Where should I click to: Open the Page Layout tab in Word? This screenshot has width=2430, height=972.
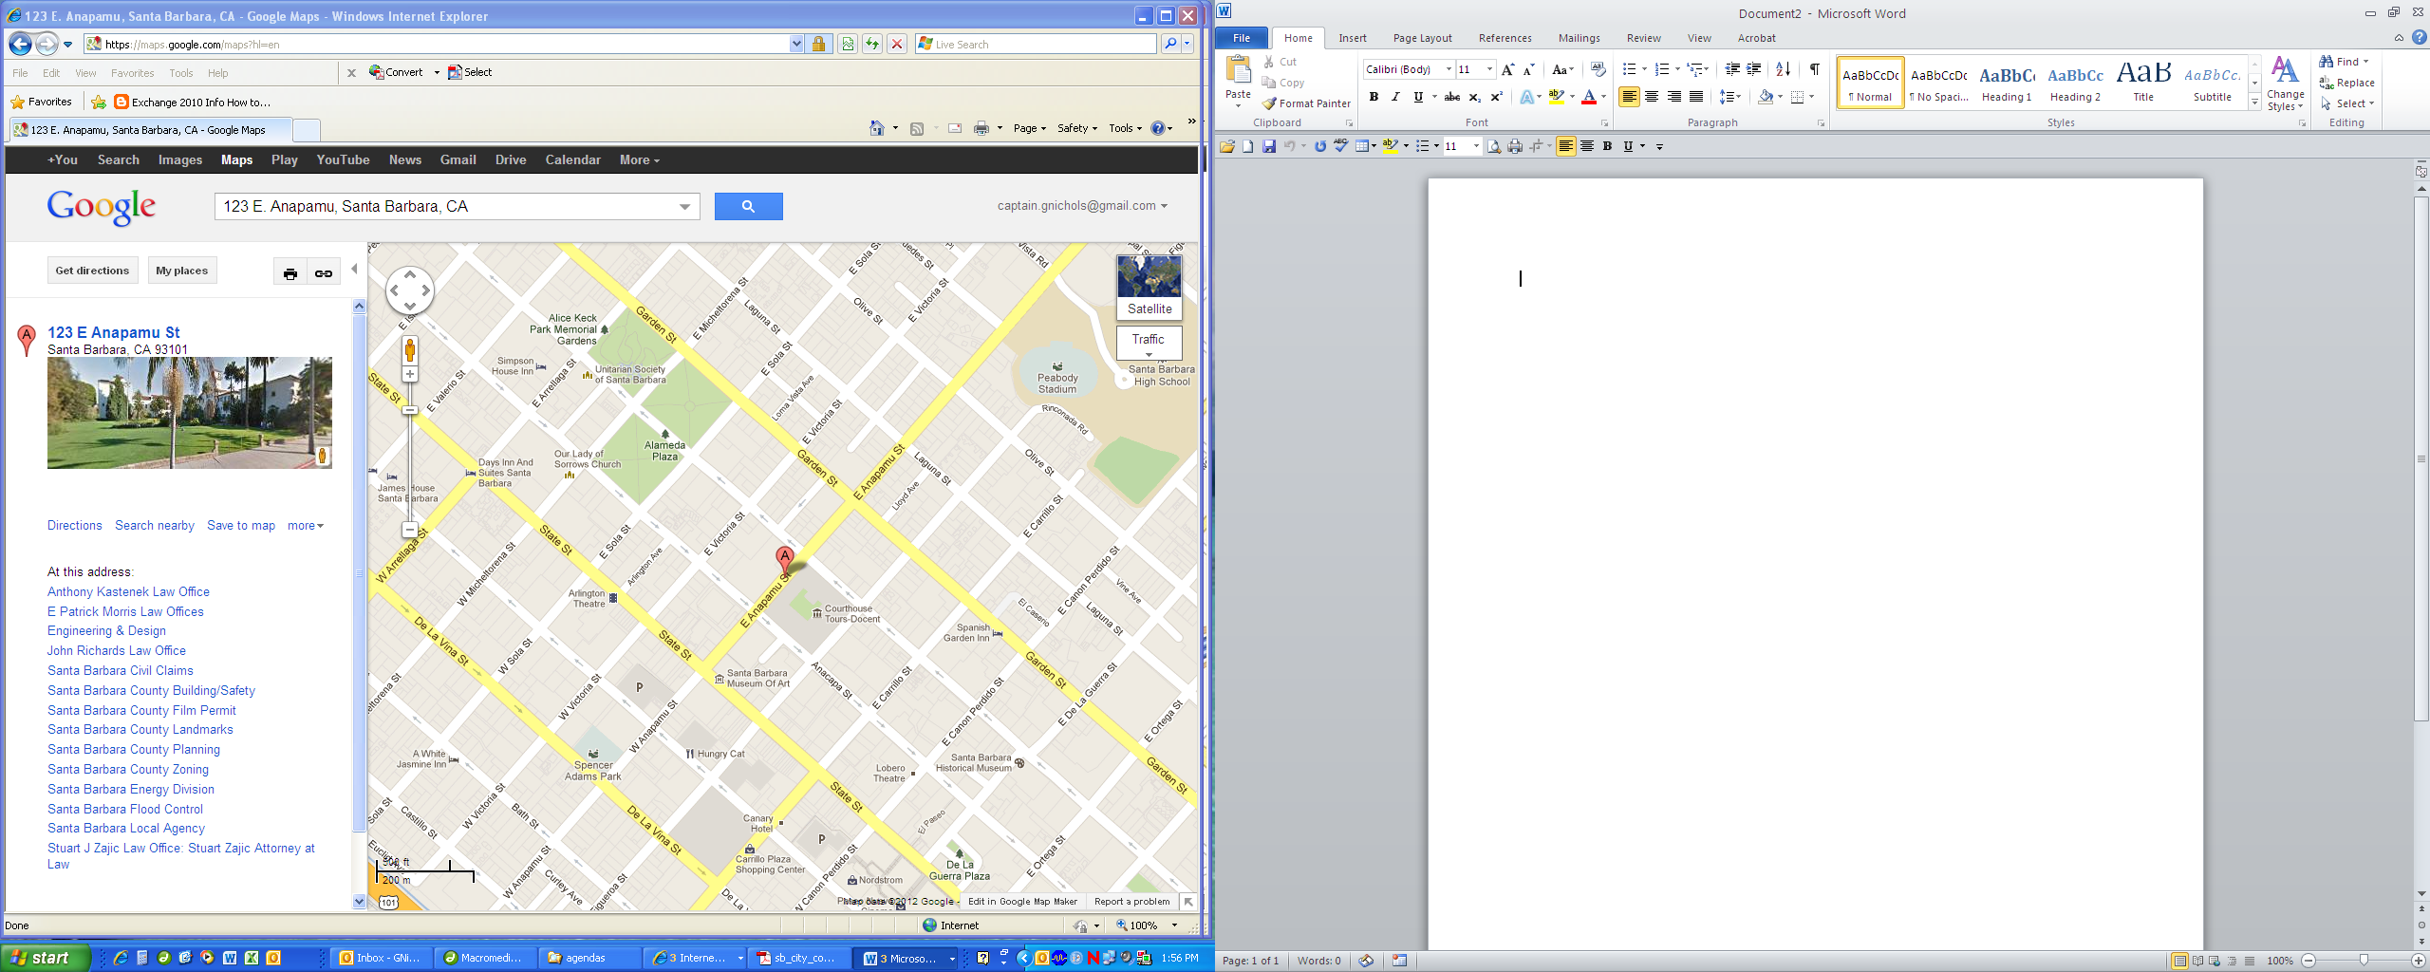pos(1422,38)
